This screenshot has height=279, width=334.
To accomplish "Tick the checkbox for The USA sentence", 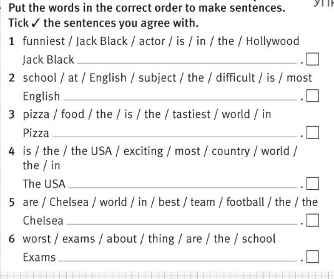I will [x=313, y=184].
